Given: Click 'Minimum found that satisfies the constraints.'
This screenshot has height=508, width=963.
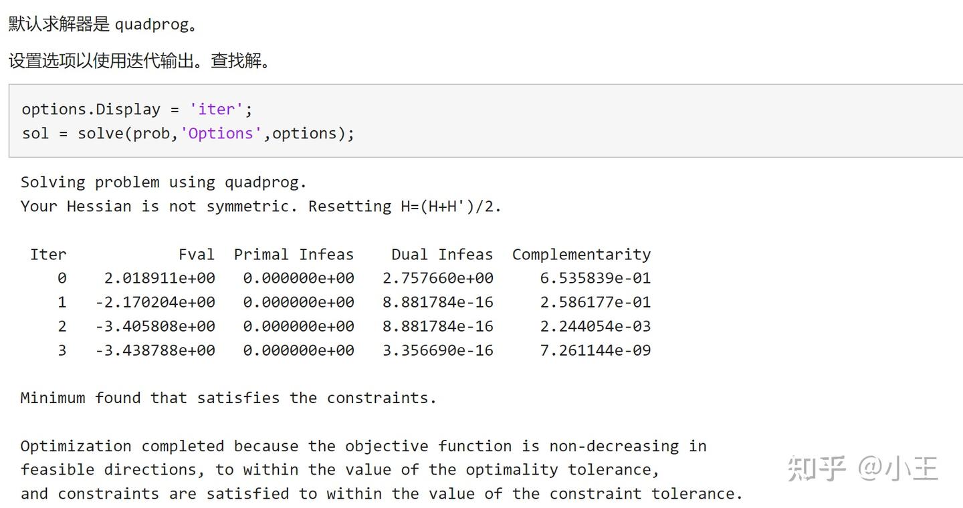Looking at the screenshot, I should tap(228, 398).
